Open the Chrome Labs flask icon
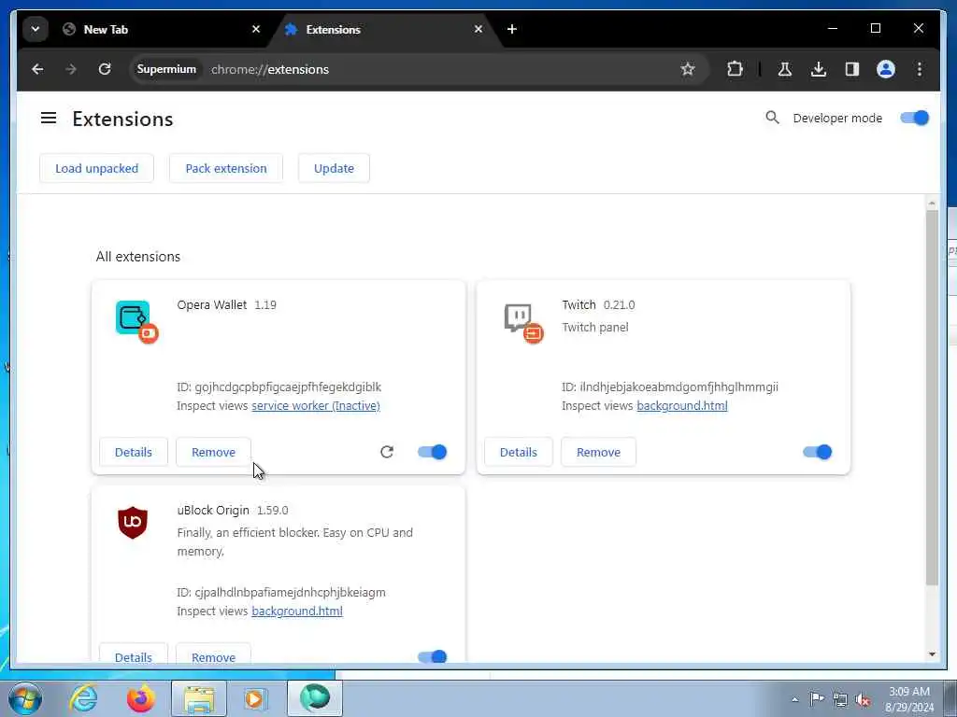The width and height of the screenshot is (957, 717). point(785,69)
